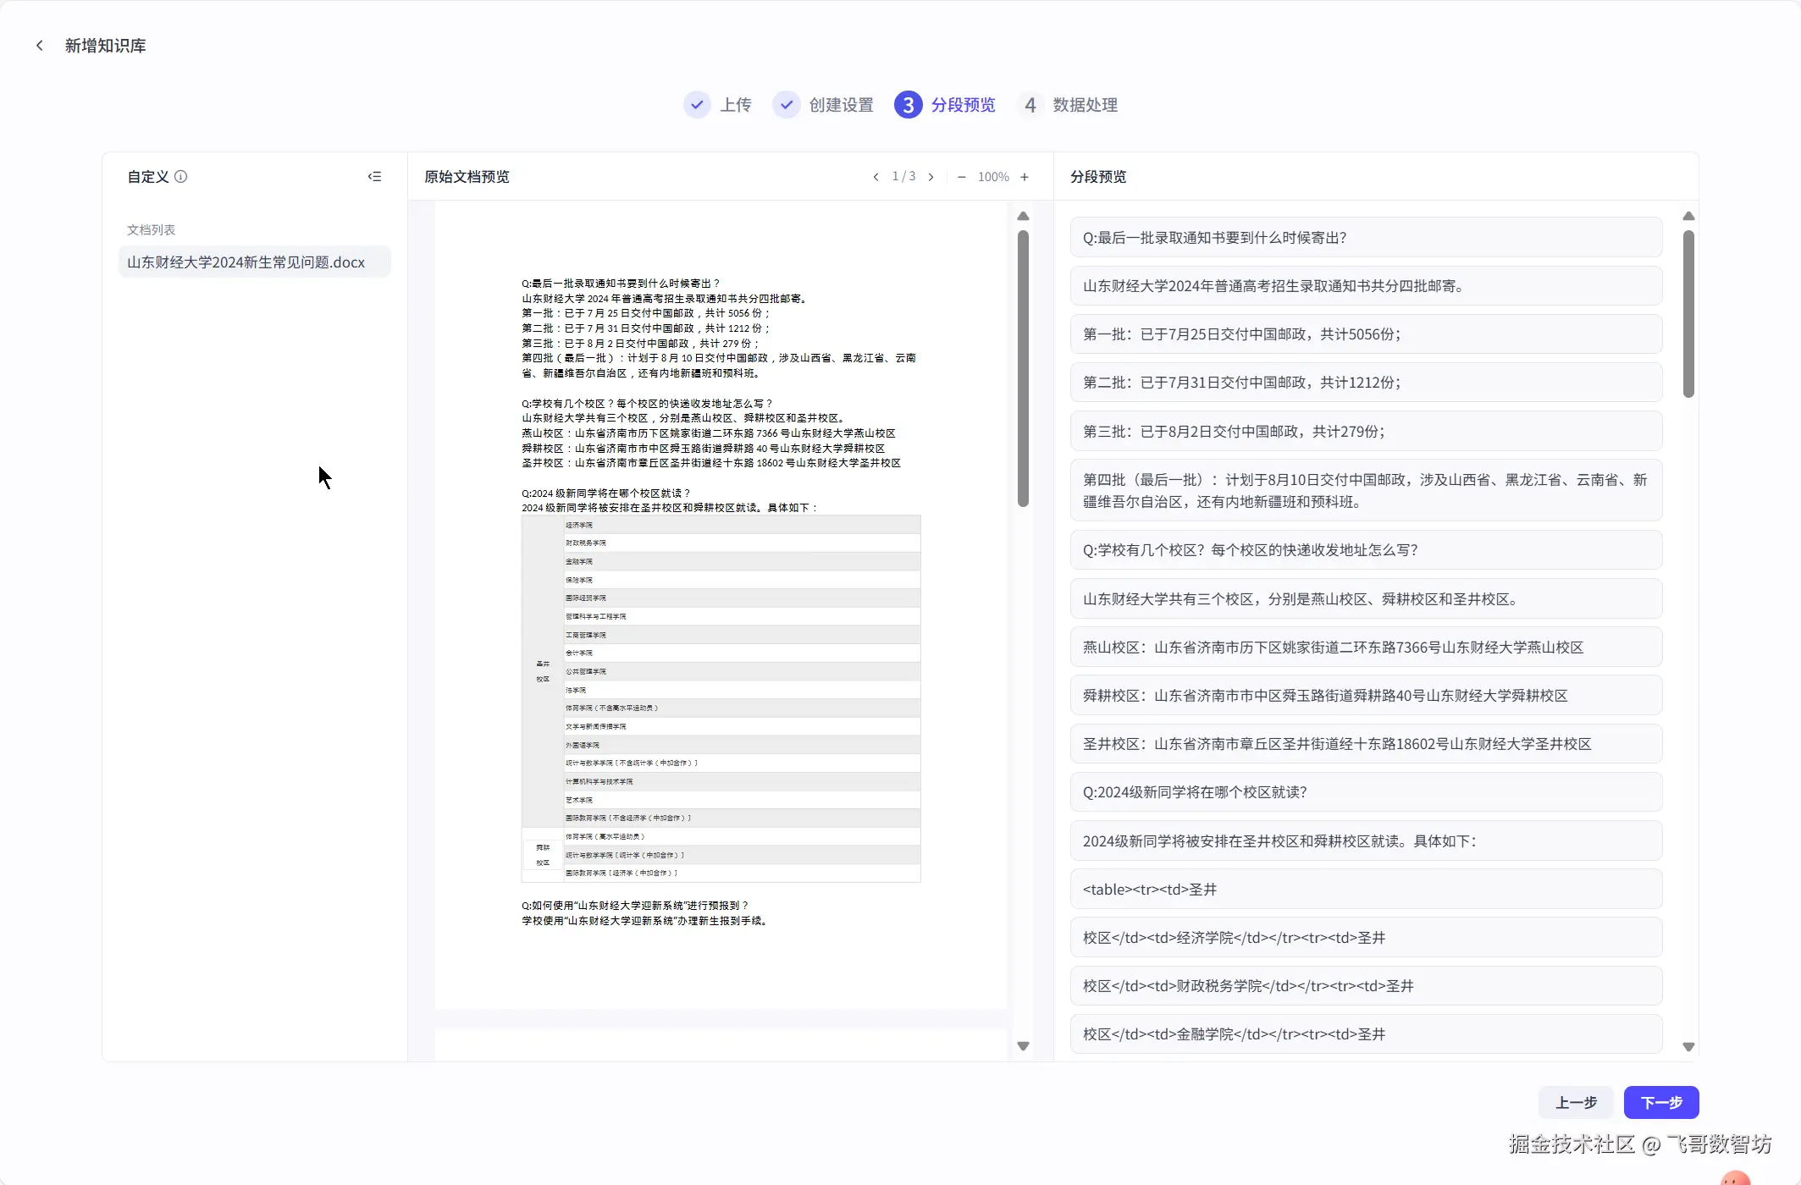
Task: Select segment 山东财经大学共有三个校区
Action: pyautogui.click(x=1366, y=599)
